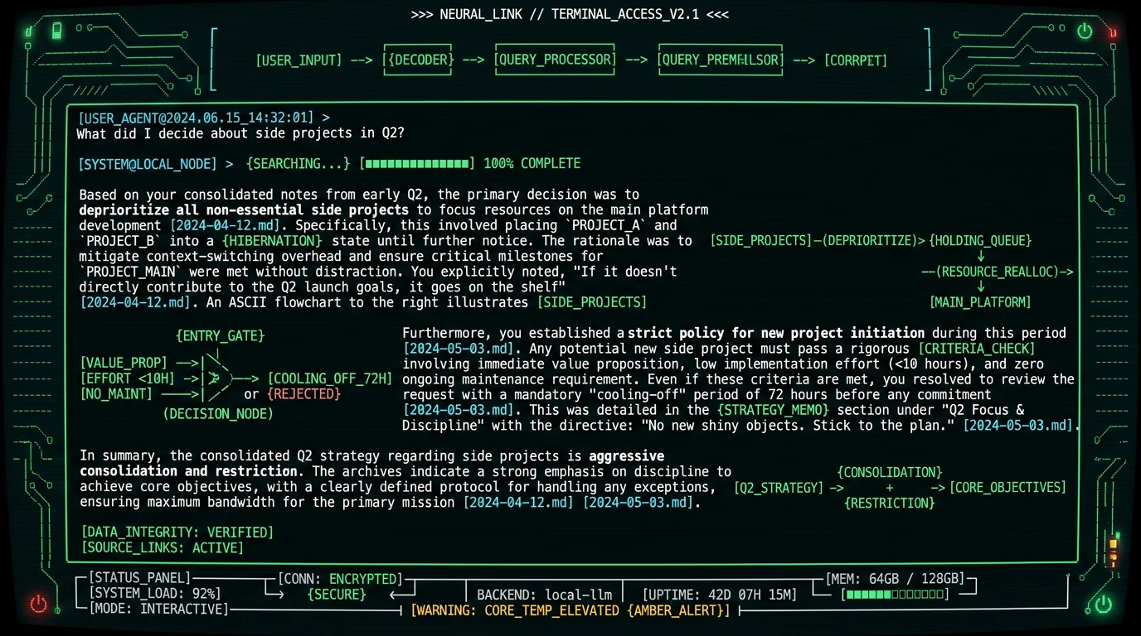The width and height of the screenshot is (1141, 636).
Task: Click the [STATUS_PANEL] label
Action: coord(139,578)
